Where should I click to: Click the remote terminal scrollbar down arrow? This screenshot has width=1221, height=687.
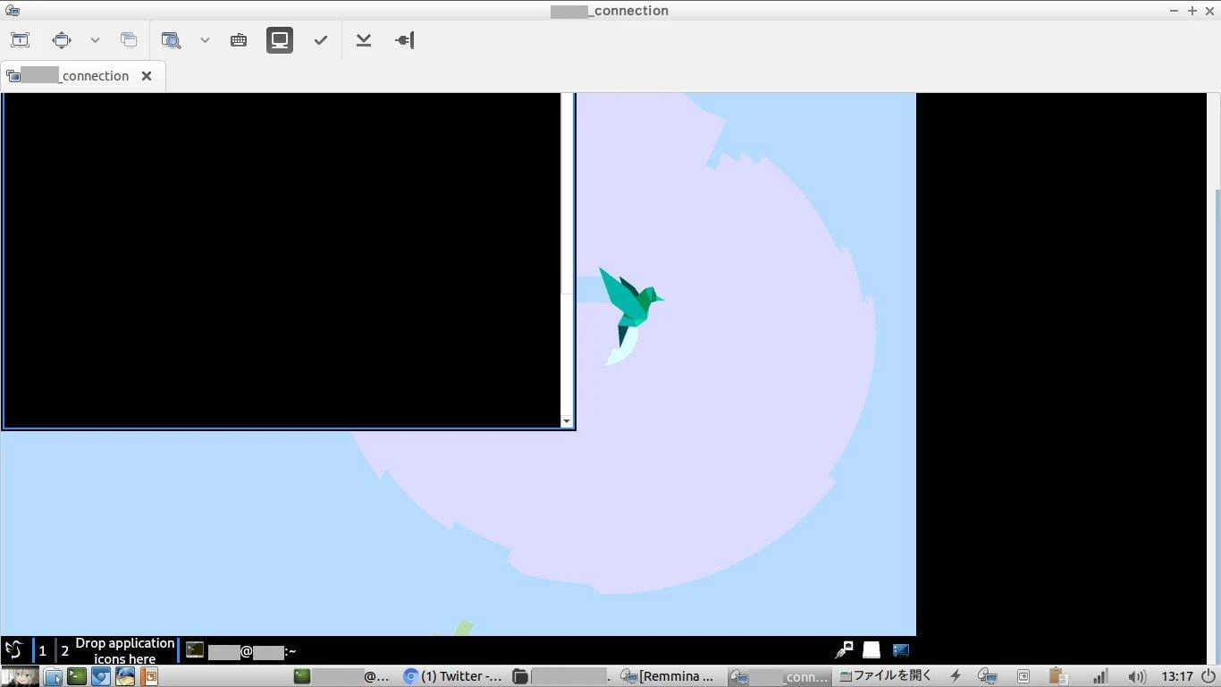click(x=566, y=420)
